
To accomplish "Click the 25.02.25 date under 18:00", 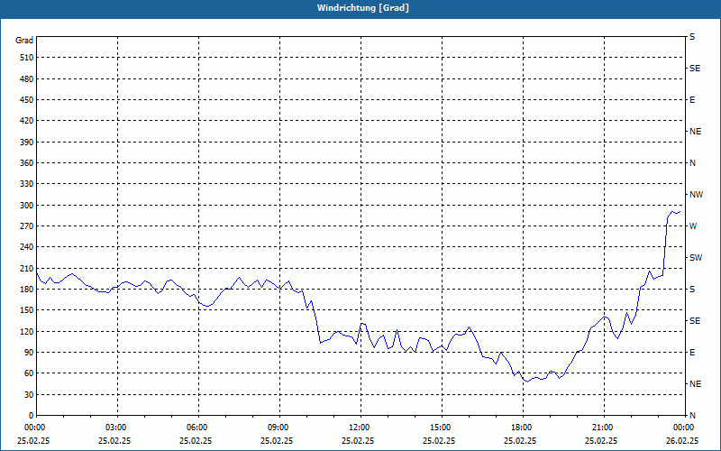I will click(520, 441).
